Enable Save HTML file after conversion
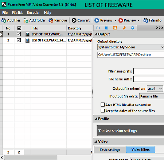This screenshot has height=160, width=164. click(x=103, y=104)
